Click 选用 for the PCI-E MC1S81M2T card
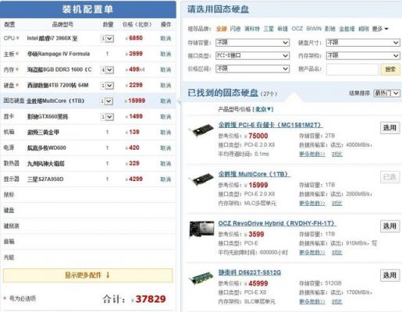 click(x=390, y=128)
